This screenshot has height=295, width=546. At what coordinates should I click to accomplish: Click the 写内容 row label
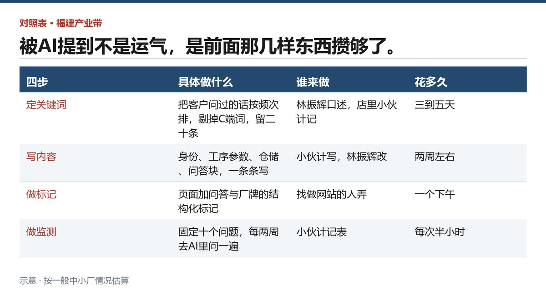coord(41,157)
